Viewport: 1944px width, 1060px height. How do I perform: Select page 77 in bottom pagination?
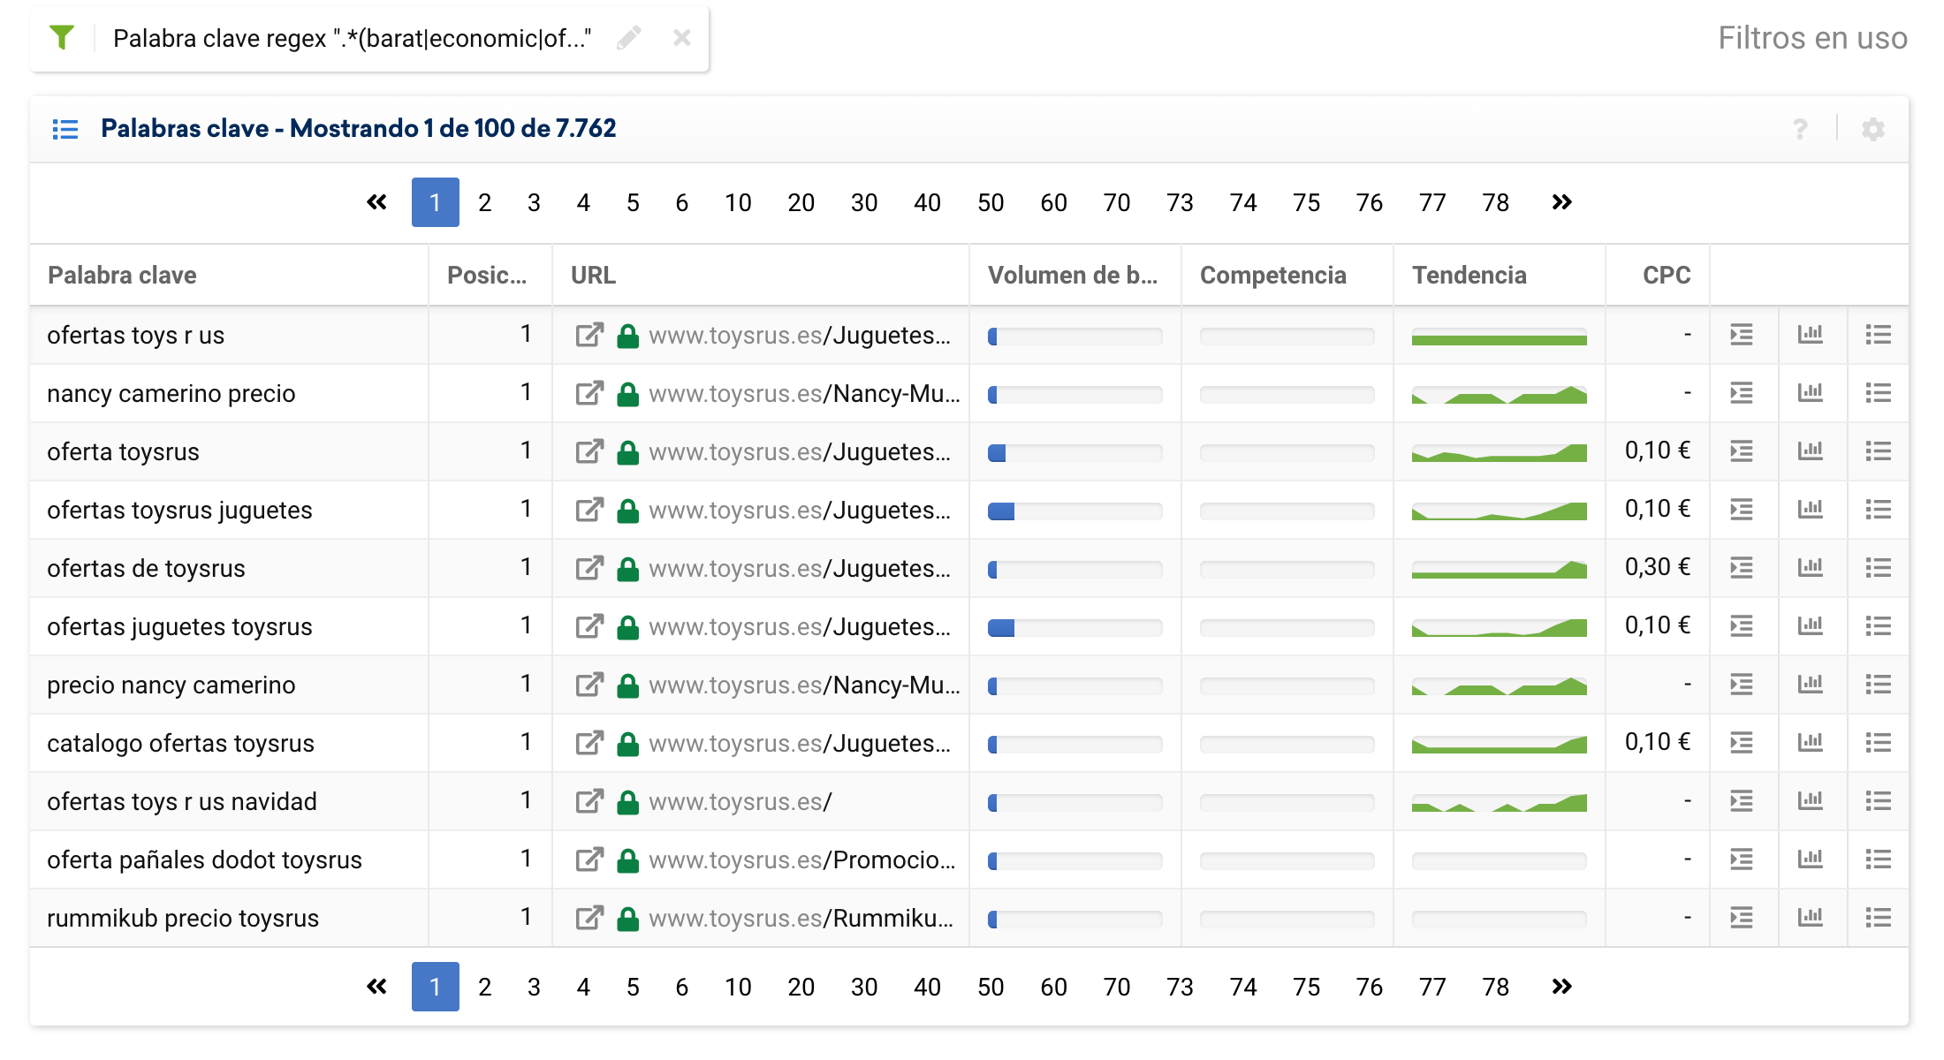click(x=1432, y=987)
